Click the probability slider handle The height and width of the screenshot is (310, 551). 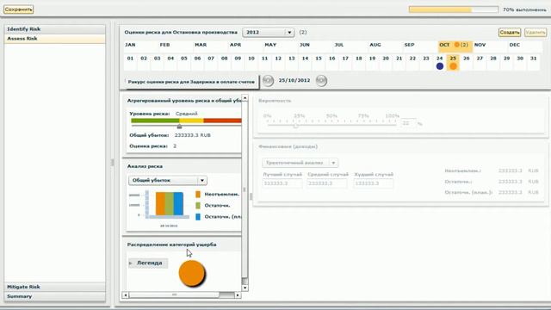tap(295, 126)
